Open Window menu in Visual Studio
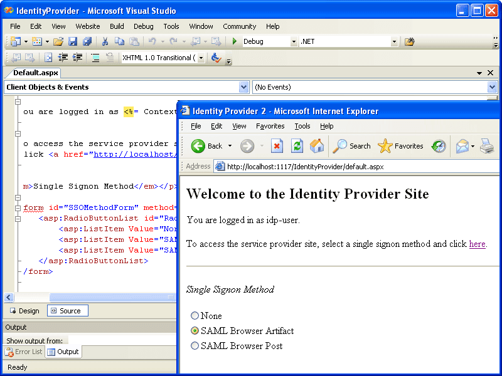This screenshot has height=376, width=502. [x=201, y=26]
